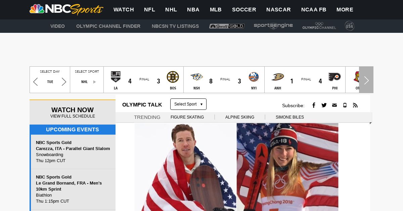Open the MORE menu in top navigation
This screenshot has width=403, height=211.
pyautogui.click(x=345, y=10)
